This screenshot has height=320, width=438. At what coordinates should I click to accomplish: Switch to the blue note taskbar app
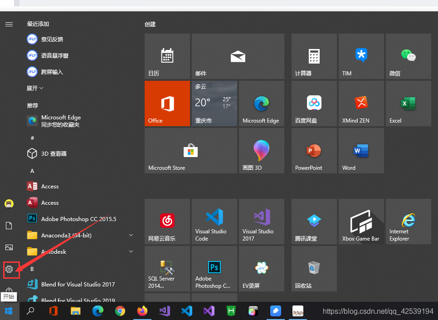coord(275,311)
